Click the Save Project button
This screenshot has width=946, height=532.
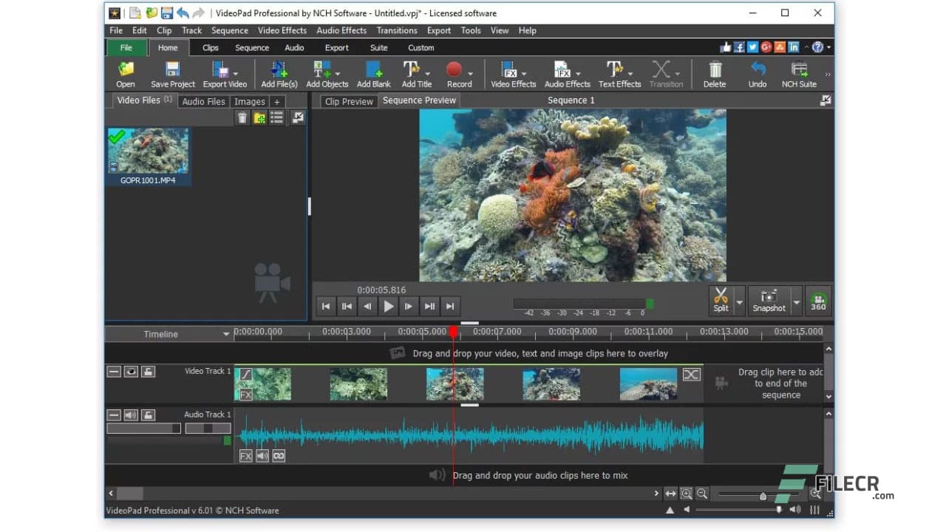[172, 73]
